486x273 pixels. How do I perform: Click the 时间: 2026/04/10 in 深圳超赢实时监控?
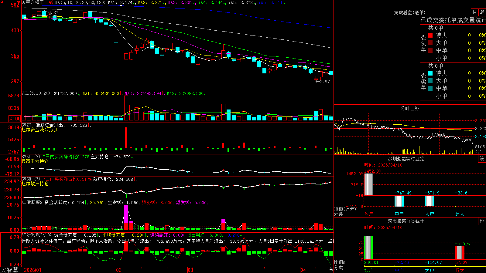(x=383, y=165)
